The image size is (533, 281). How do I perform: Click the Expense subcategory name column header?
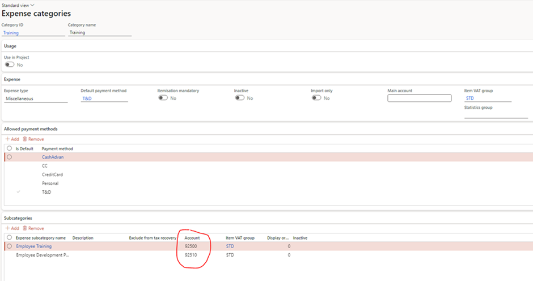click(41, 238)
